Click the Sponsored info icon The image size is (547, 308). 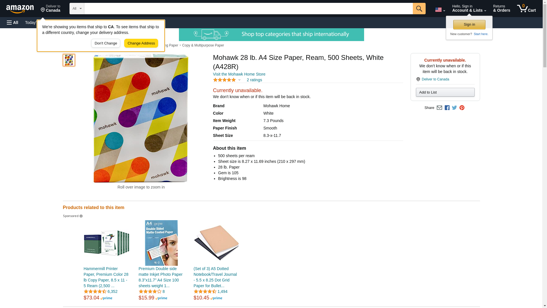click(81, 216)
